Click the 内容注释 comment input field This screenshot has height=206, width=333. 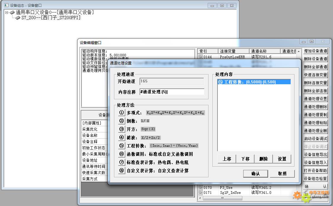(x=172, y=92)
